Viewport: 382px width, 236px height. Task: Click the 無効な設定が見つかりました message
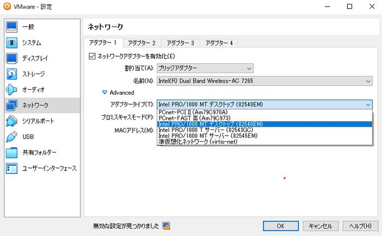click(x=126, y=226)
